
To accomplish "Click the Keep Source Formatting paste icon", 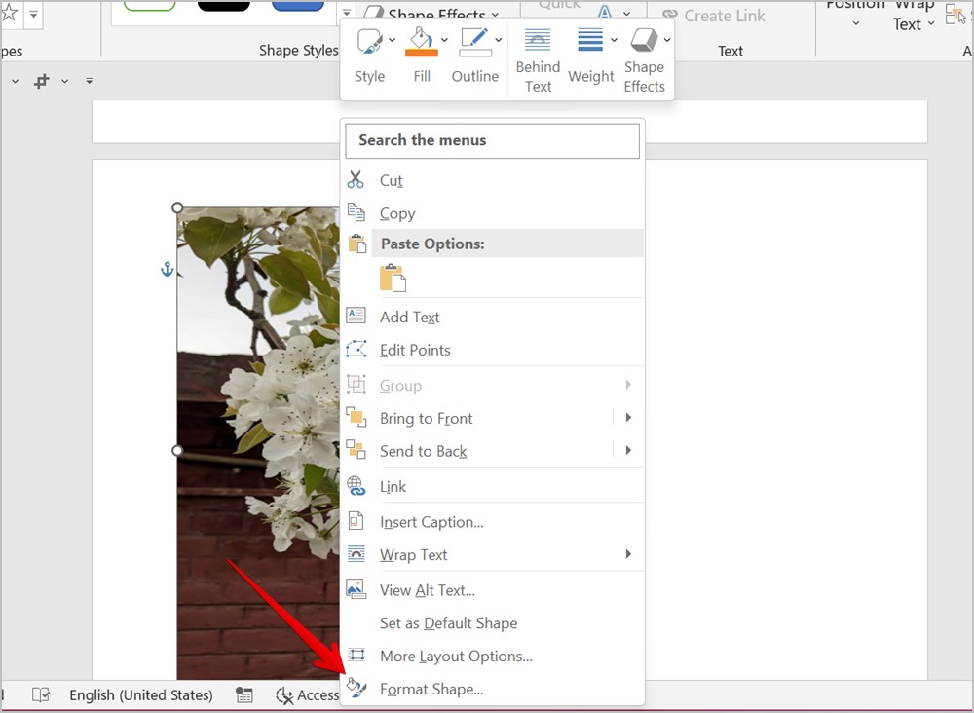I will click(x=393, y=279).
